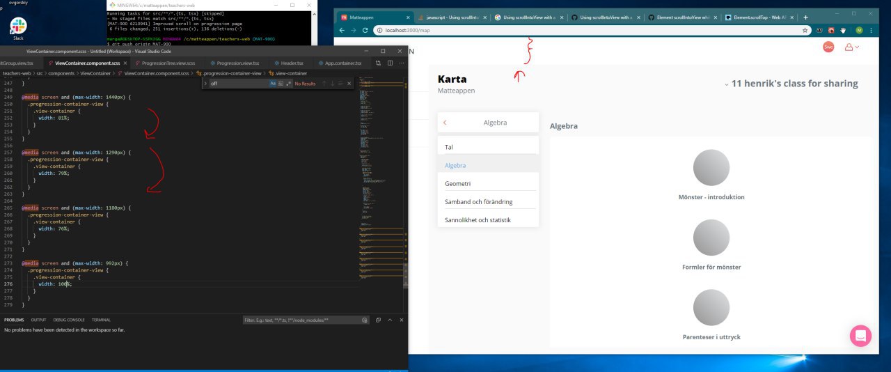
Task: Go to next match in find widget
Action: (x=332, y=83)
